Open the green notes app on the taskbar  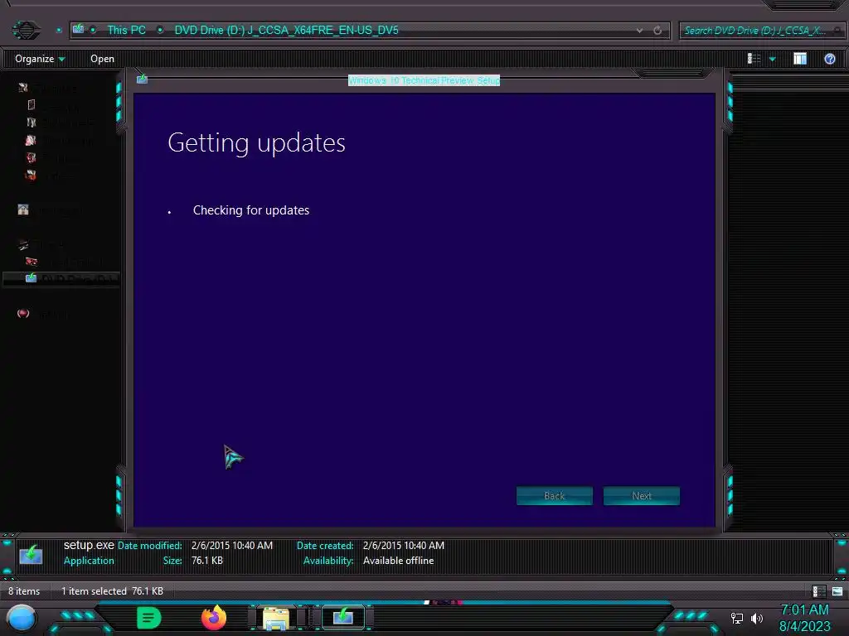[149, 618]
